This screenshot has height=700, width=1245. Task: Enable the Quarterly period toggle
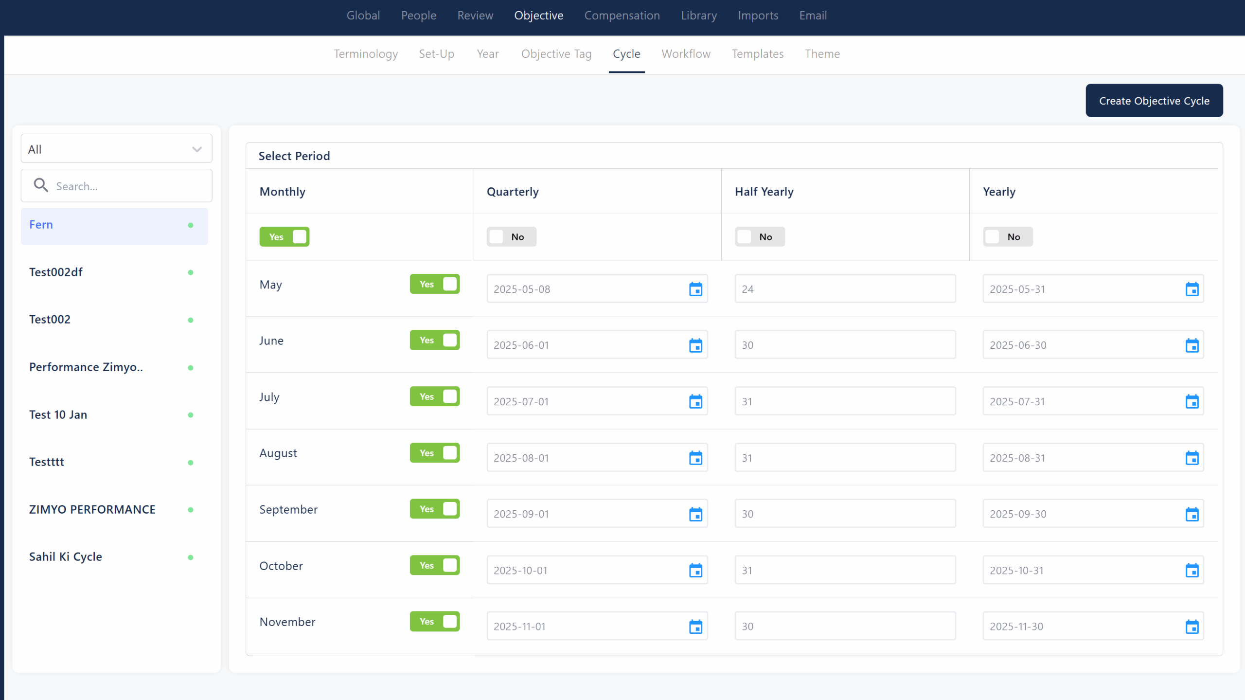[x=511, y=237]
